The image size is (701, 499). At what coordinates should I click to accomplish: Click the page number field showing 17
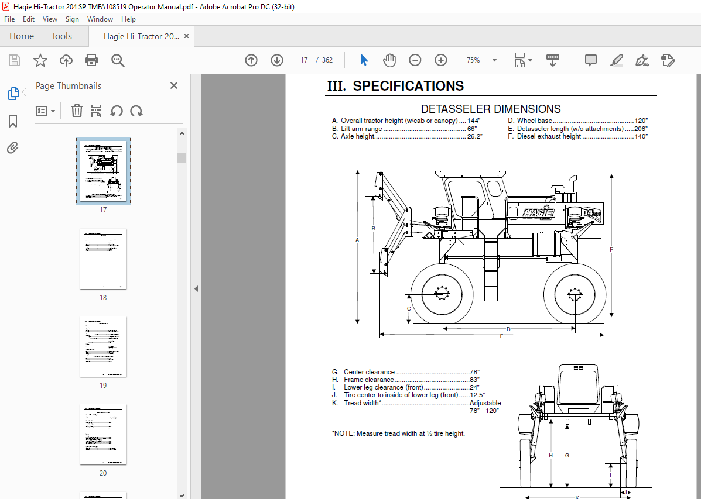pyautogui.click(x=304, y=60)
